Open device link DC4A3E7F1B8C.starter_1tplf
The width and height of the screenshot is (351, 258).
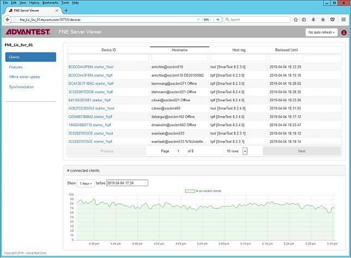[x=90, y=83]
